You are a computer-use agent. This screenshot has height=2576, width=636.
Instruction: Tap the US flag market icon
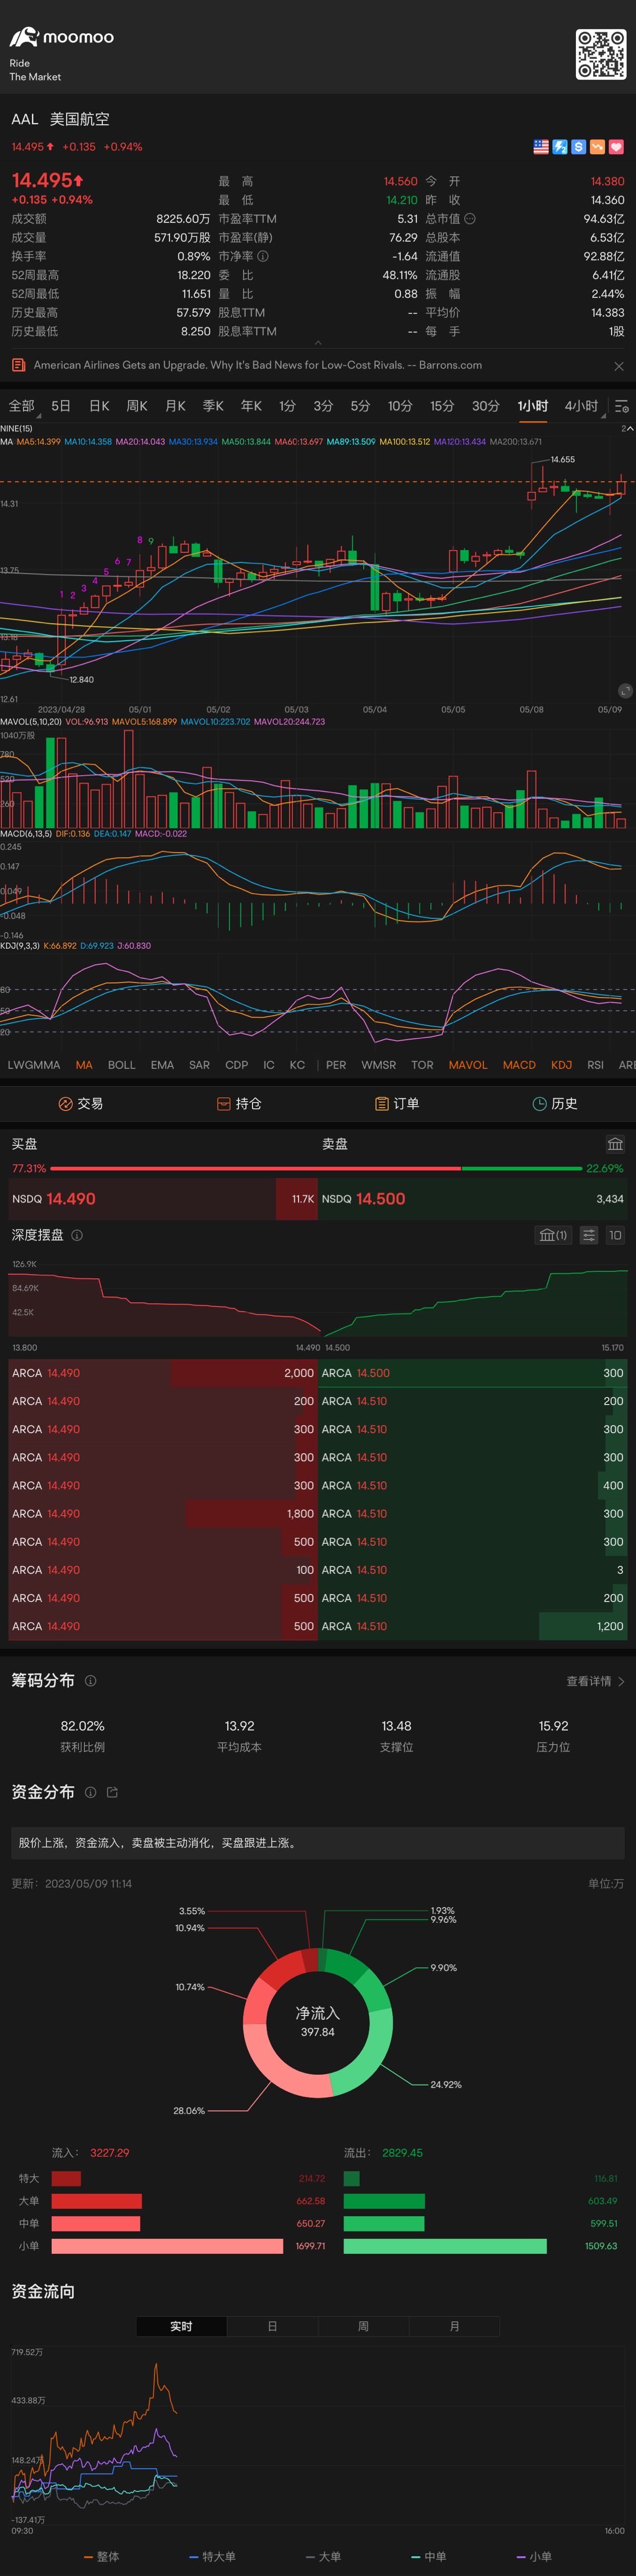(541, 147)
